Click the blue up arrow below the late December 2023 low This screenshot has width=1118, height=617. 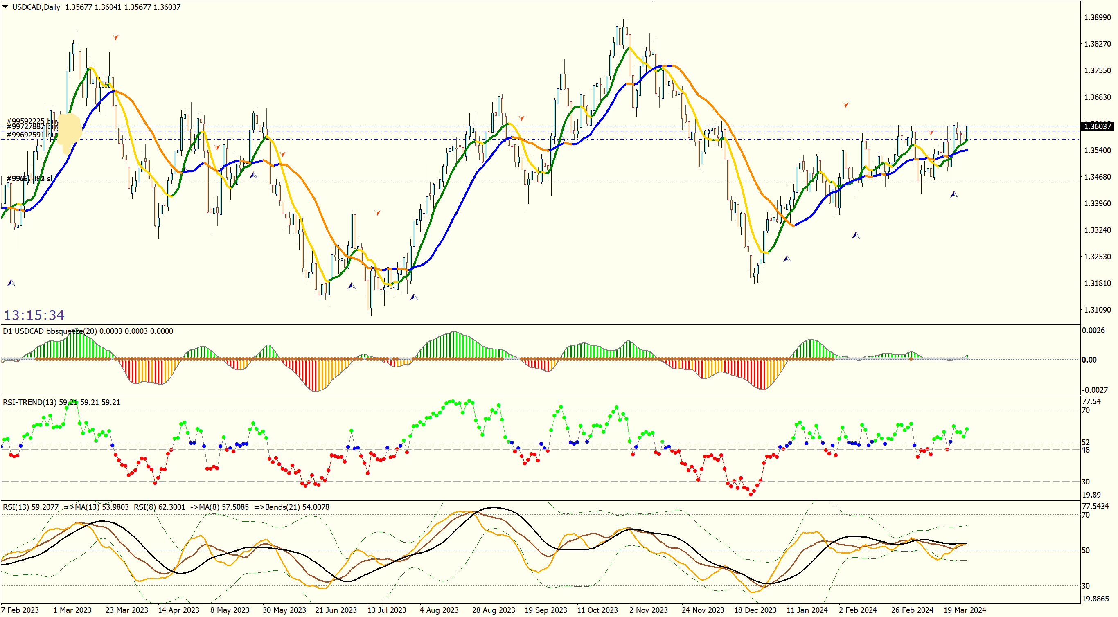click(x=787, y=259)
